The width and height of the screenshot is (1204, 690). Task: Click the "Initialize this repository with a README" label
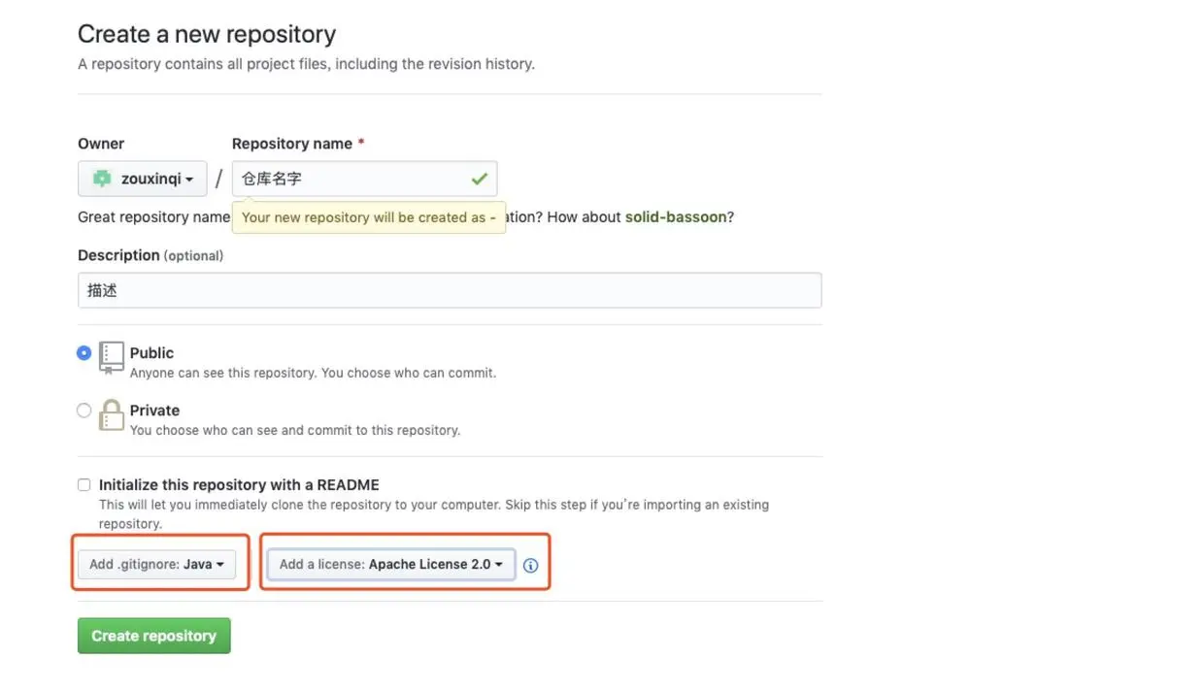[x=239, y=485]
